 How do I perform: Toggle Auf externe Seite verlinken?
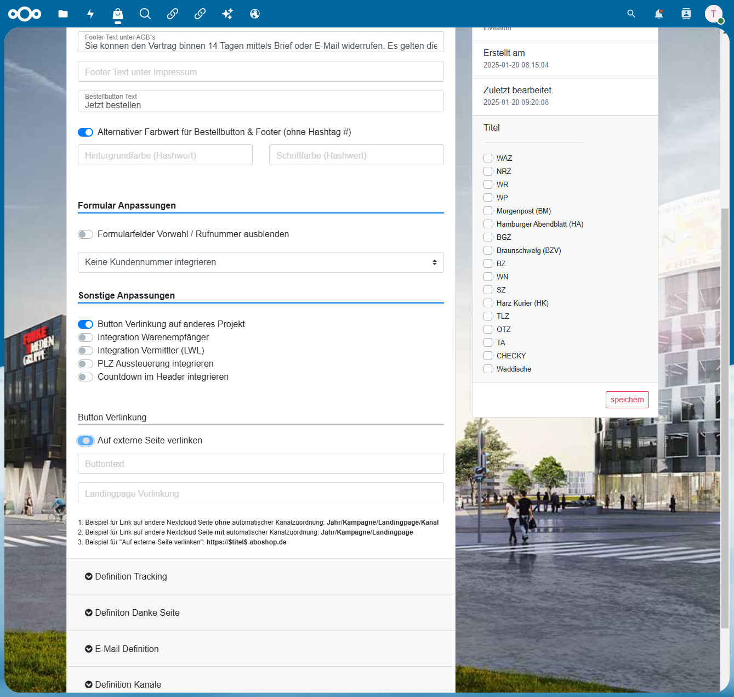pos(86,441)
